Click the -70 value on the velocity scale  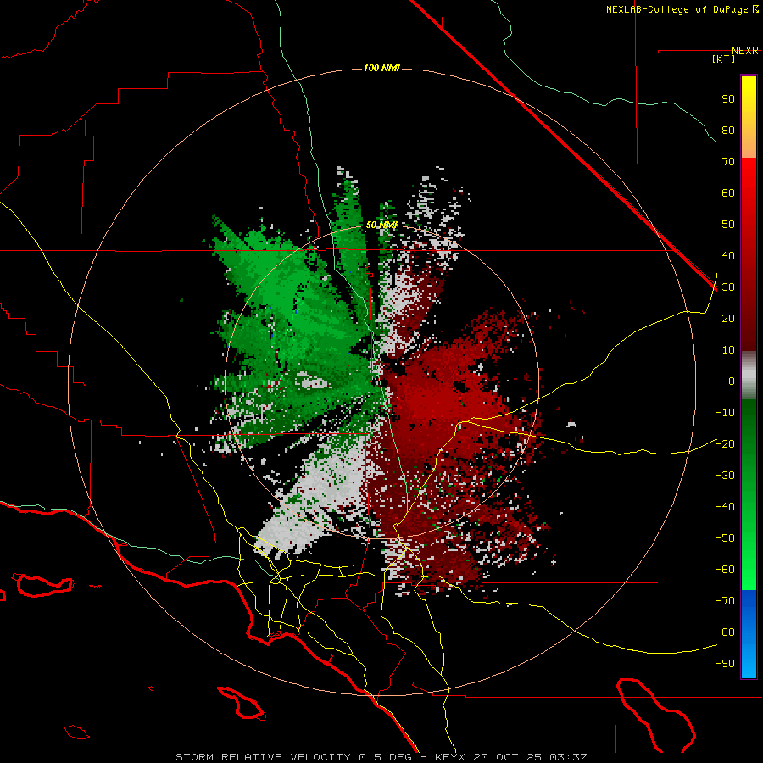(x=725, y=601)
